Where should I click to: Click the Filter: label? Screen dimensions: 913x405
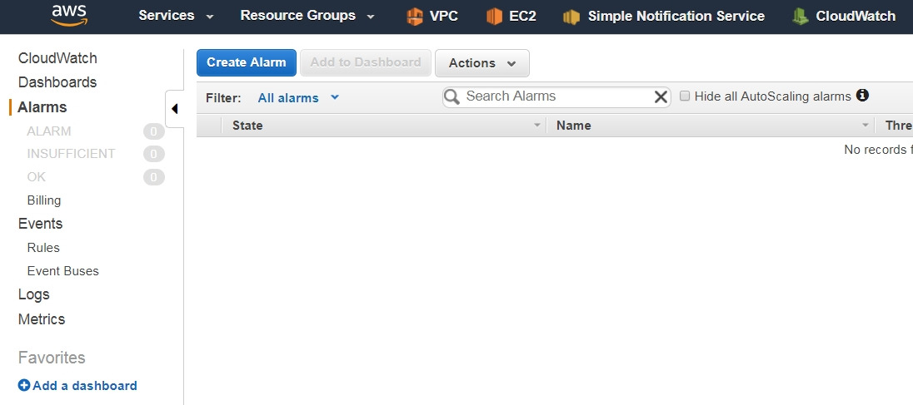click(x=223, y=97)
